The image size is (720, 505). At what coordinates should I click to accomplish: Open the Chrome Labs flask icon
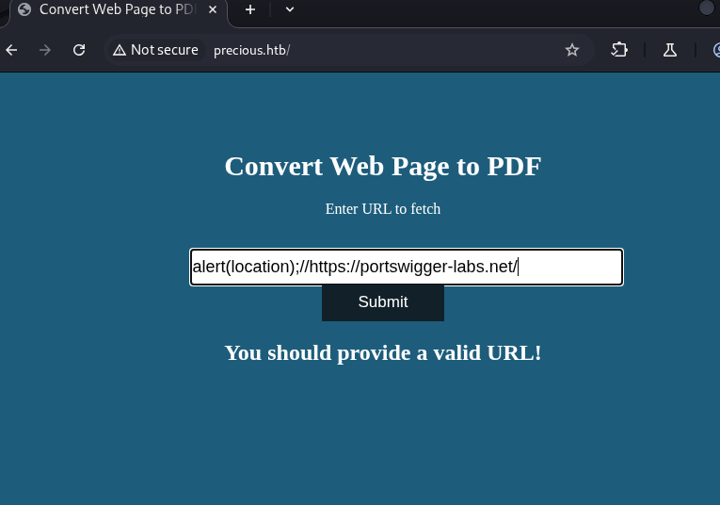tap(670, 50)
